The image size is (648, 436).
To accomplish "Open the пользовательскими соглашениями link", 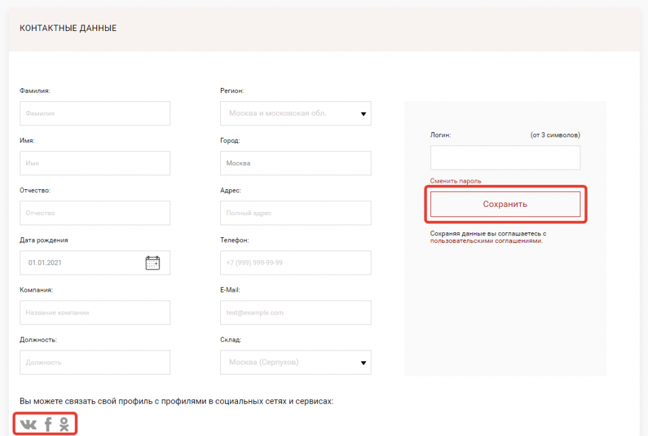I will 485,241.
